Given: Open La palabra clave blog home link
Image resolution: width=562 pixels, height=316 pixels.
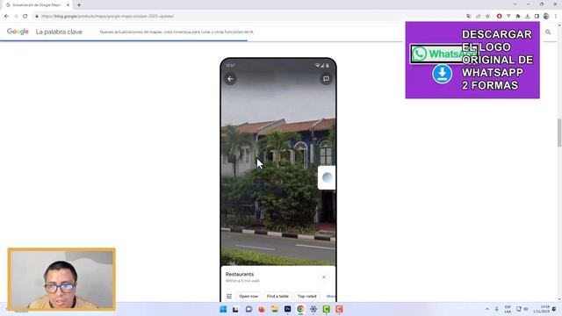Looking at the screenshot, I should (59, 32).
